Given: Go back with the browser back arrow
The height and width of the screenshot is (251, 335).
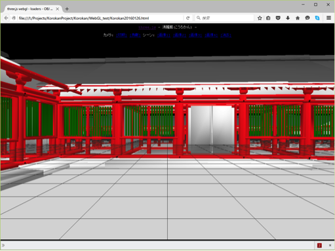Looking at the screenshot, I should click(6, 18).
